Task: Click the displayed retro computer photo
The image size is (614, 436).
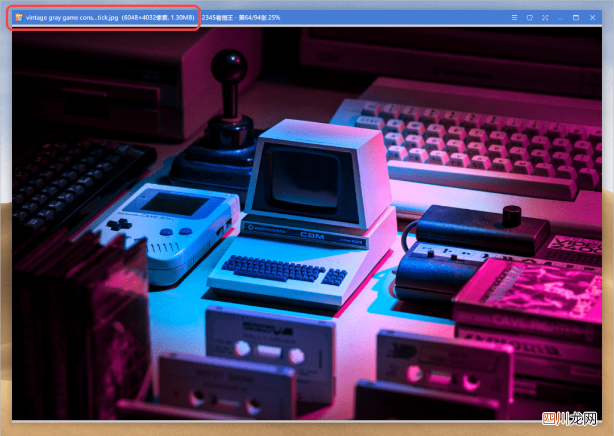Action: [x=307, y=223]
